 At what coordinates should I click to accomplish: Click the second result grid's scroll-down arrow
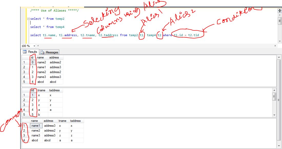[x=274, y=115]
